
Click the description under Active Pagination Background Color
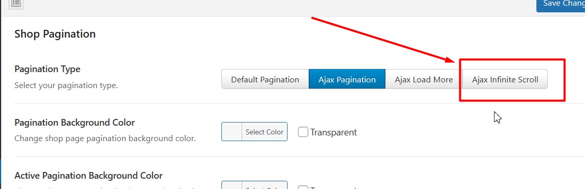pos(105,187)
